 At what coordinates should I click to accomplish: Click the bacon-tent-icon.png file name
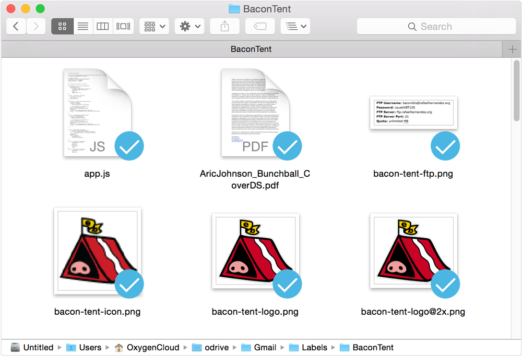point(97,312)
